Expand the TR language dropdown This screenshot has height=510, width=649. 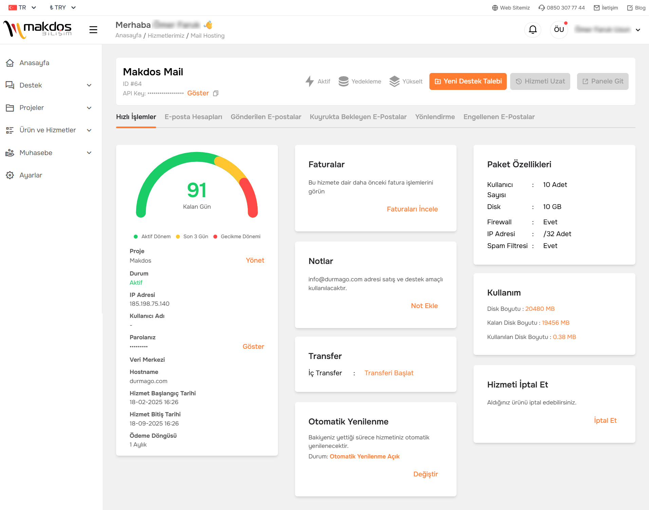[x=34, y=7]
